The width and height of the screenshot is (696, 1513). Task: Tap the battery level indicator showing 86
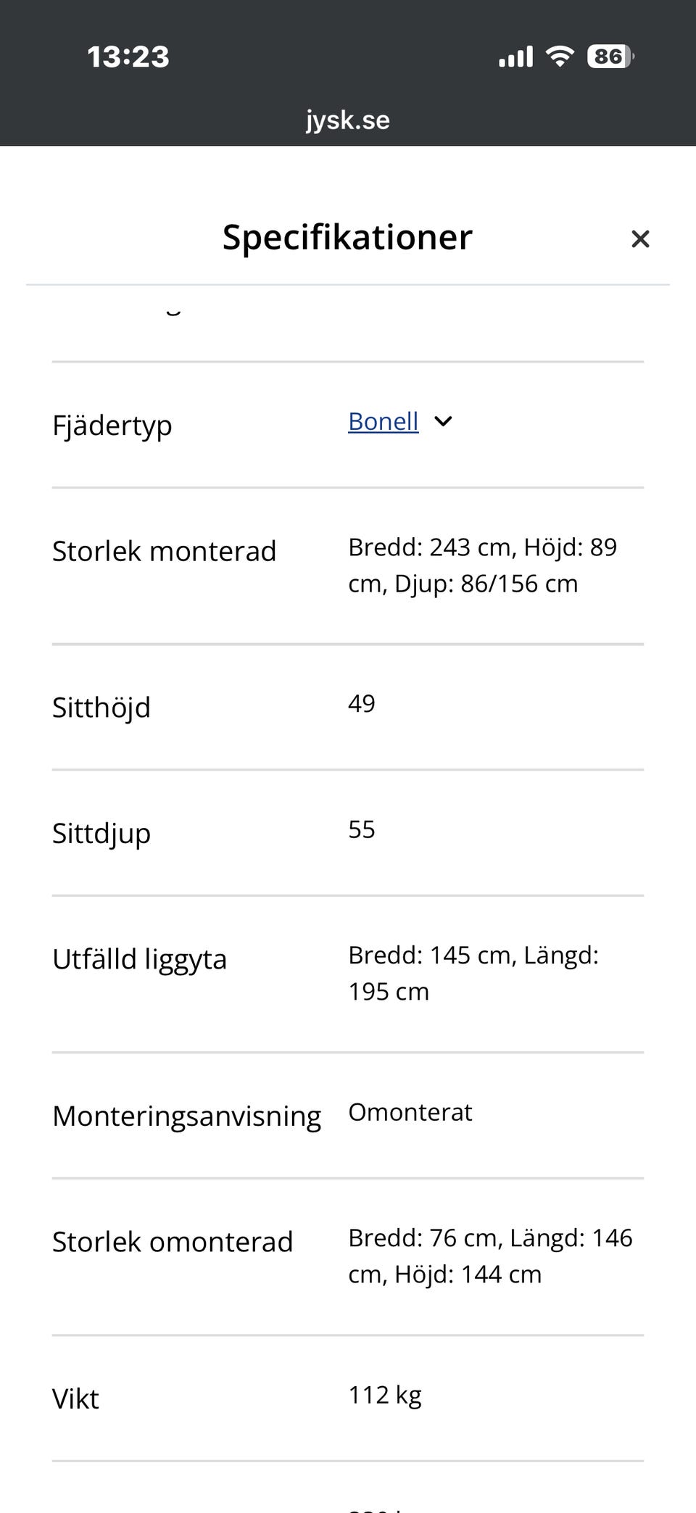[610, 56]
